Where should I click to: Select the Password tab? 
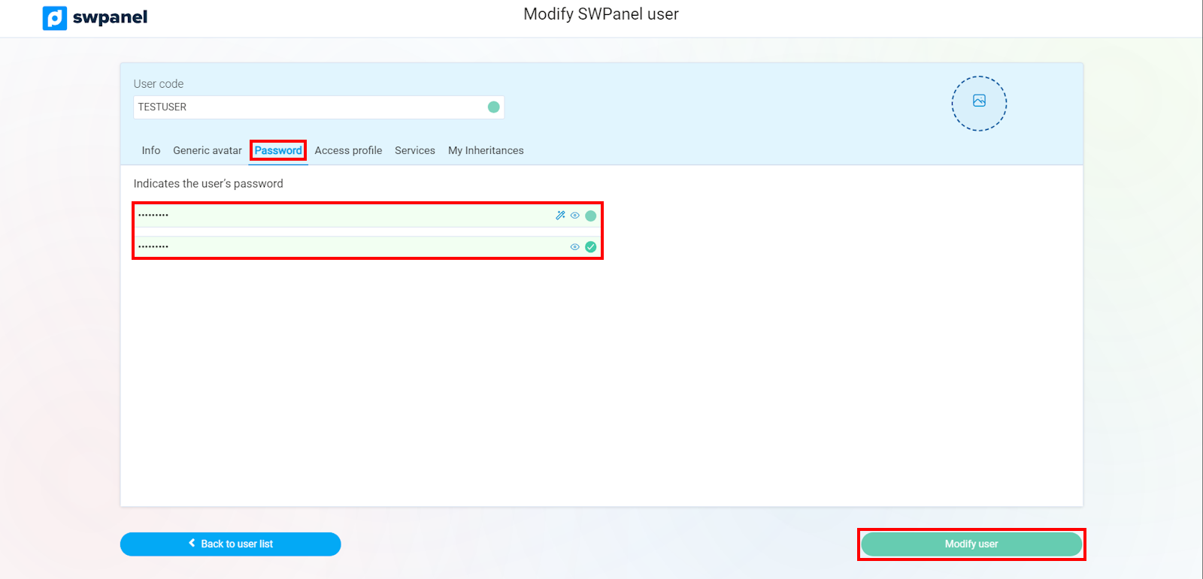click(x=278, y=150)
